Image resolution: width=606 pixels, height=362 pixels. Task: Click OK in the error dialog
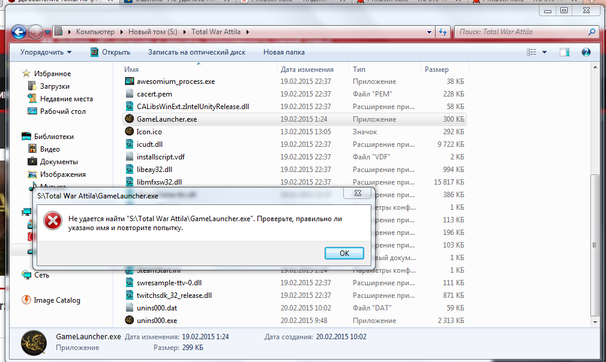(x=344, y=253)
